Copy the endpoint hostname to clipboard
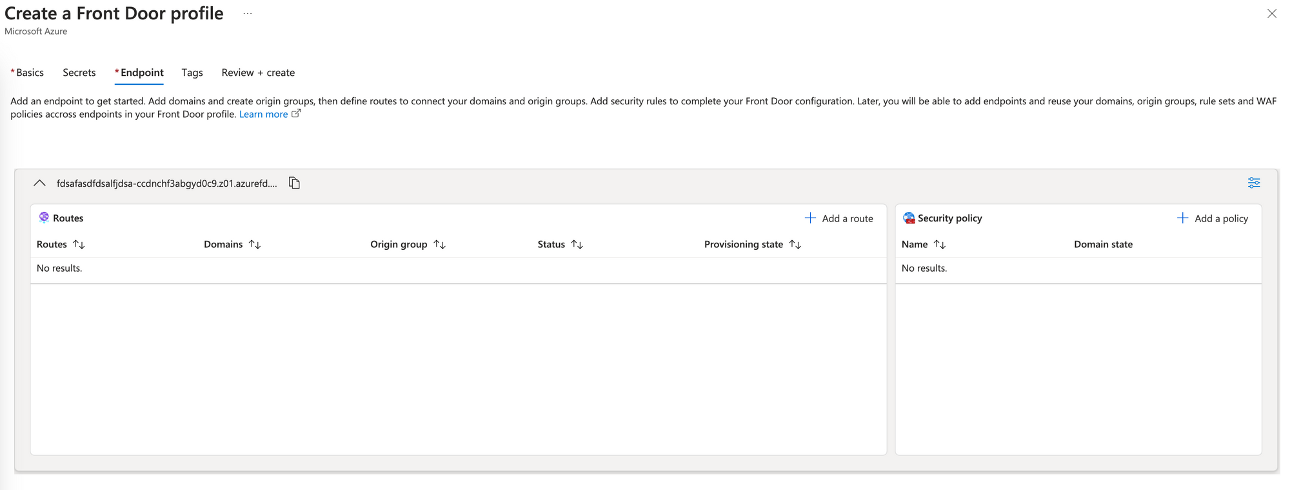 (x=295, y=184)
